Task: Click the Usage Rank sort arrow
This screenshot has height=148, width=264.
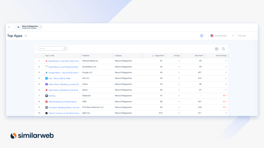Action: pos(153,56)
